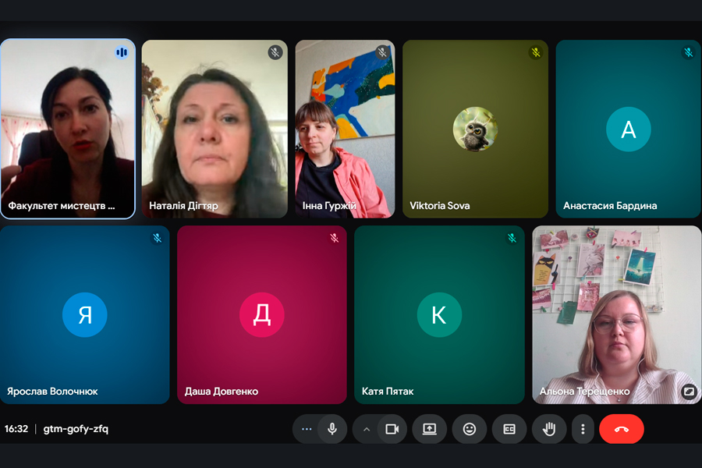Click the 16:32 clock time
The height and width of the screenshot is (468, 702).
(x=16, y=429)
